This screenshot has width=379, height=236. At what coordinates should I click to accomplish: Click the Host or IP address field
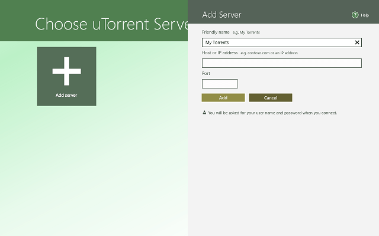point(282,63)
